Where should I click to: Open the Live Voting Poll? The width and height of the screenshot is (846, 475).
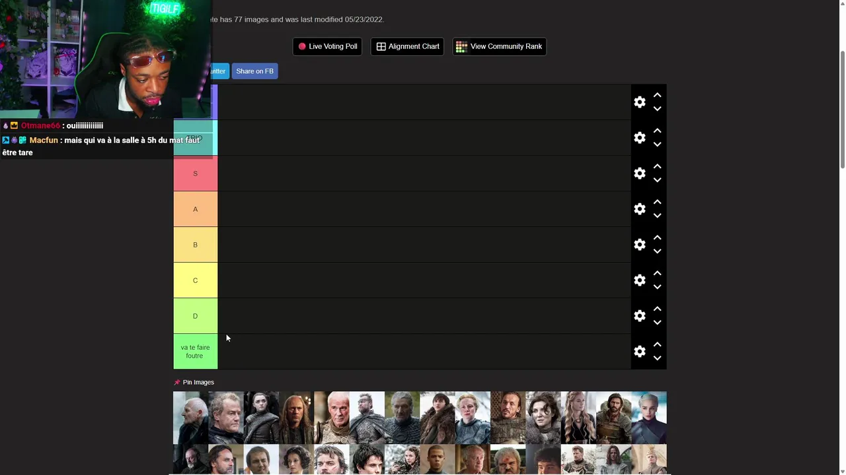pyautogui.click(x=327, y=46)
